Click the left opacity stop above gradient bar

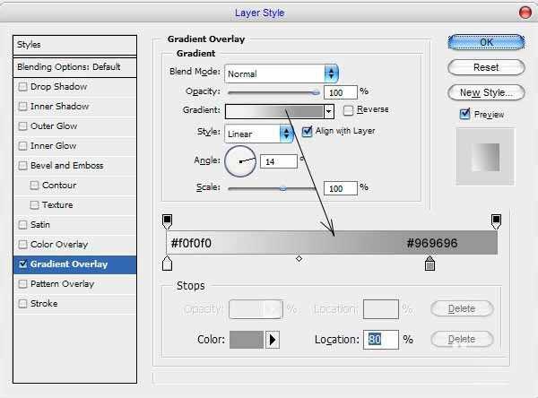tap(167, 220)
